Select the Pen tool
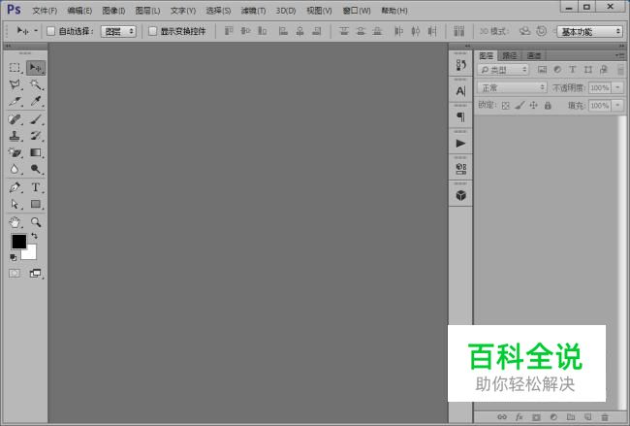The width and height of the screenshot is (630, 426). pyautogui.click(x=15, y=187)
